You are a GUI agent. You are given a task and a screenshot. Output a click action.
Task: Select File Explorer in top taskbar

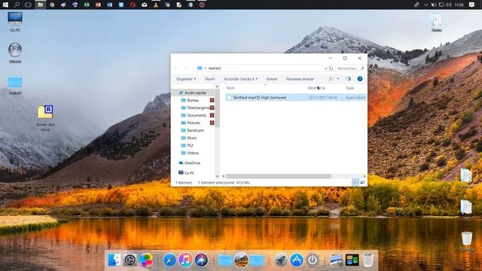40,5
